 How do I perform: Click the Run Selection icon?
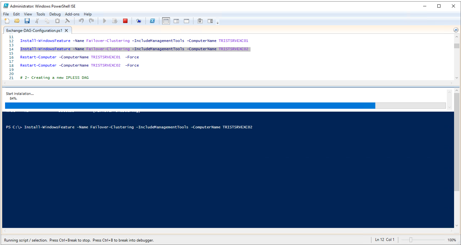point(115,21)
